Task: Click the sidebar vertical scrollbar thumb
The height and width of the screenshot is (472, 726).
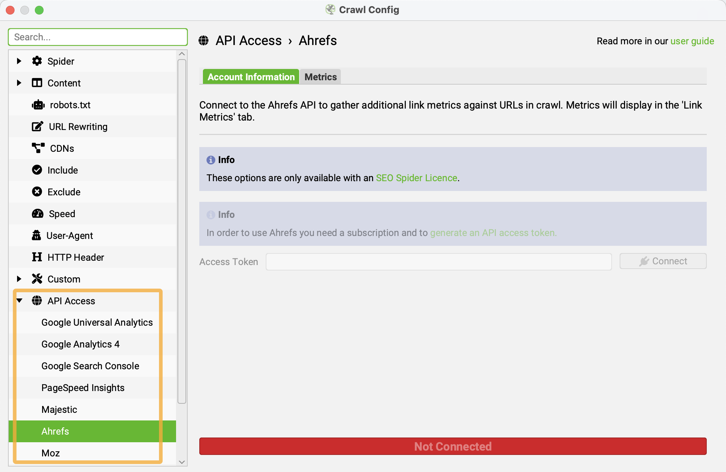Action: [182, 232]
